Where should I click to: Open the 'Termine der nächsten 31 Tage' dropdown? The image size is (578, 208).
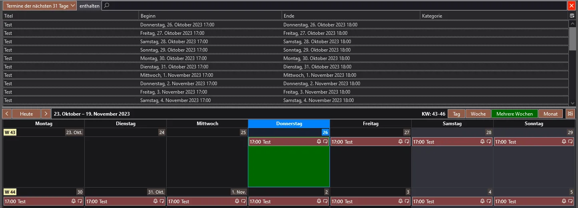(40, 6)
